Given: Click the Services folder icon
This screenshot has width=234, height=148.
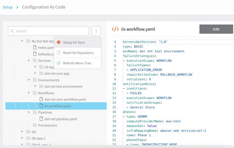Looking at the screenshot, I should [x=35, y=60].
